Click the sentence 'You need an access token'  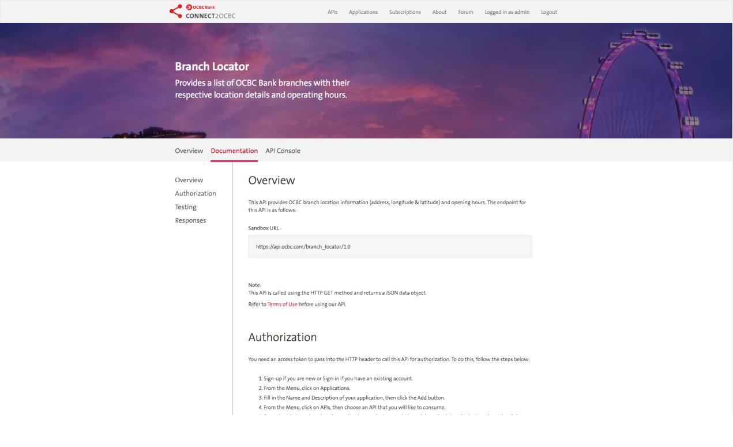[389, 359]
